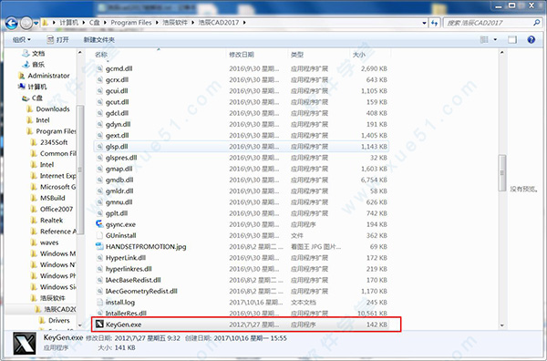This screenshot has height=361, width=547.
Task: Sort by 大小 column header
Action: (x=359, y=55)
